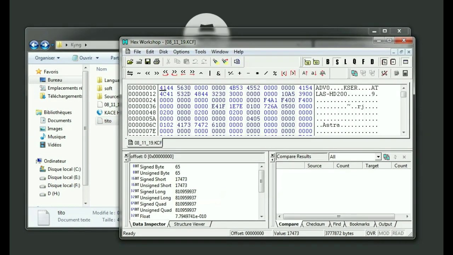Image resolution: width=453 pixels, height=255 pixels.
Task: Toggle Quad (Q) data grouping
Action: click(x=354, y=62)
